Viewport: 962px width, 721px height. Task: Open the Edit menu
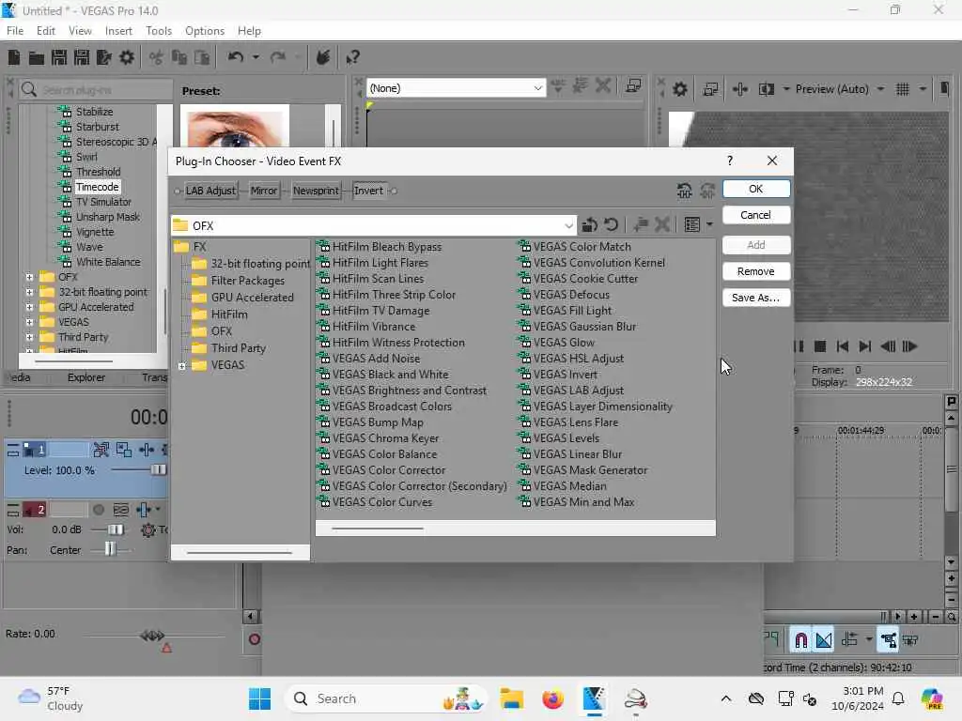click(46, 31)
